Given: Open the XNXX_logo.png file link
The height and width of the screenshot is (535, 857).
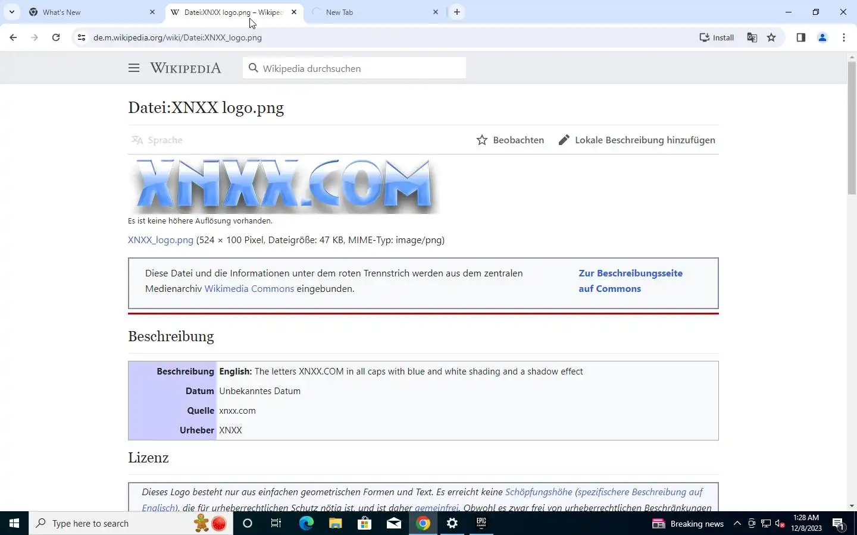Looking at the screenshot, I should pos(161,240).
